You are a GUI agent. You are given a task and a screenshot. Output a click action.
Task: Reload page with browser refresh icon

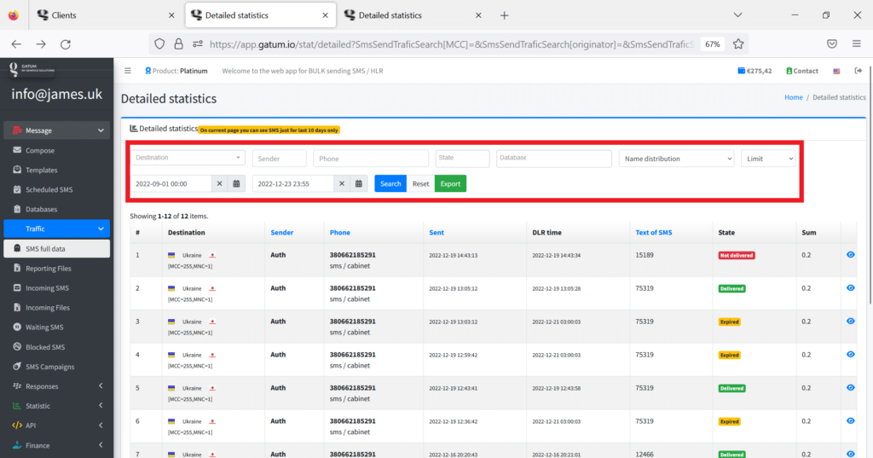pyautogui.click(x=65, y=44)
